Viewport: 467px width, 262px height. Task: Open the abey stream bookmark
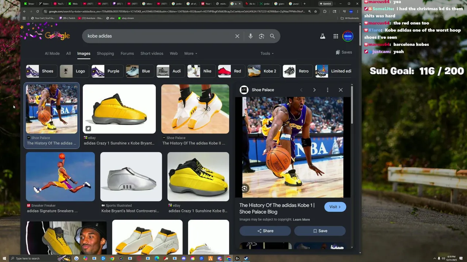[x=126, y=18]
